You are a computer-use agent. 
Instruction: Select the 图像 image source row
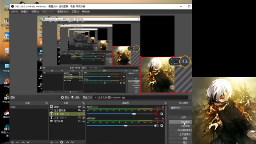pyautogui.click(x=67, y=107)
